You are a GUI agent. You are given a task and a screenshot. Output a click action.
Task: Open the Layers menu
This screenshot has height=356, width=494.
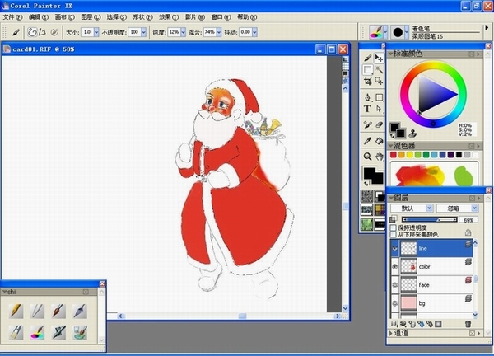click(x=91, y=17)
